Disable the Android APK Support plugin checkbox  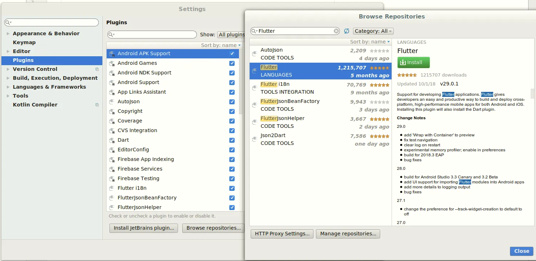pos(232,53)
